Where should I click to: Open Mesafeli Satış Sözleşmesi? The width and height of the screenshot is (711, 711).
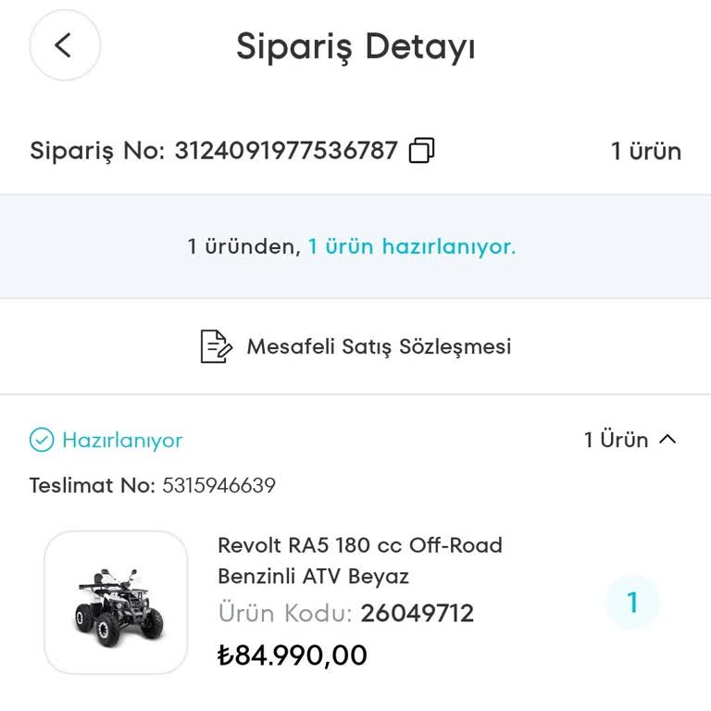[378, 346]
